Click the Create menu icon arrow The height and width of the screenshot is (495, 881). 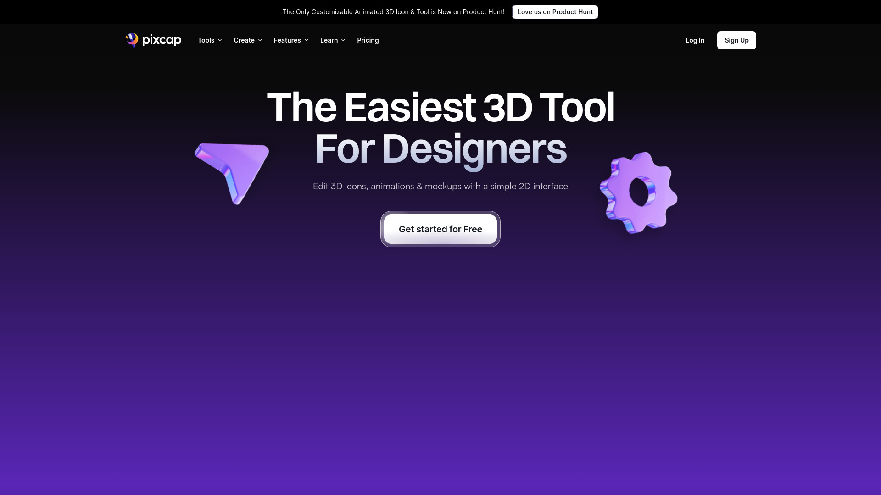point(260,40)
